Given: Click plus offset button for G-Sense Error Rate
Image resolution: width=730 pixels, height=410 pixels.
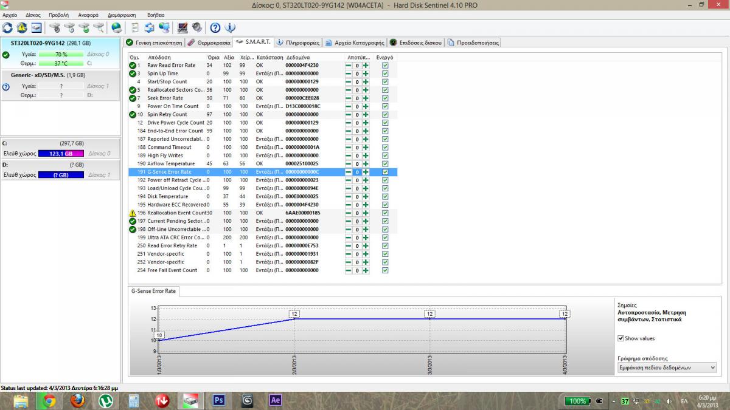Looking at the screenshot, I should tap(366, 172).
